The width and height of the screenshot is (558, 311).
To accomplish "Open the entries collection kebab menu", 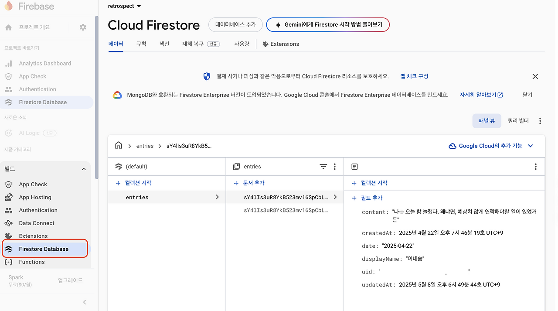I will [335, 167].
